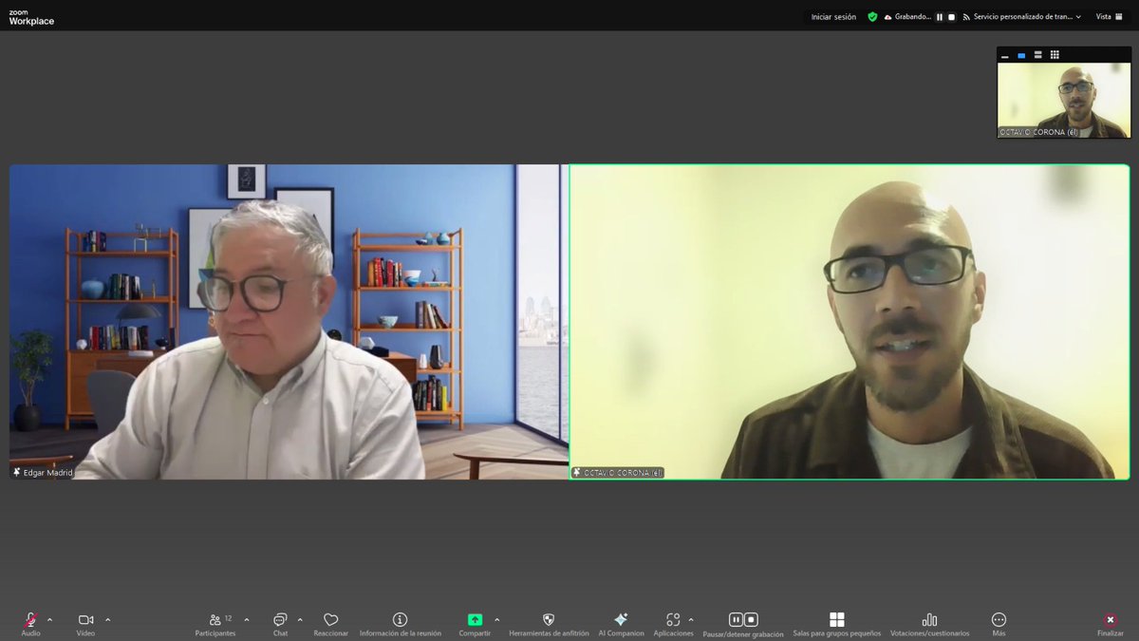Click the Zoom Workplace logo
The width and height of the screenshot is (1139, 641).
click(x=31, y=17)
